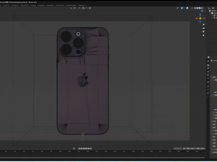Expand the first object under Collection
This screenshot has width=217, height=162.
tap(212, 15)
